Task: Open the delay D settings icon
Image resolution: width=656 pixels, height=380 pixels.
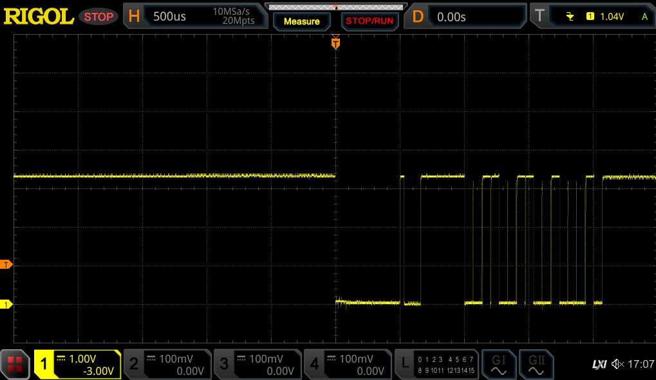Action: (x=418, y=17)
